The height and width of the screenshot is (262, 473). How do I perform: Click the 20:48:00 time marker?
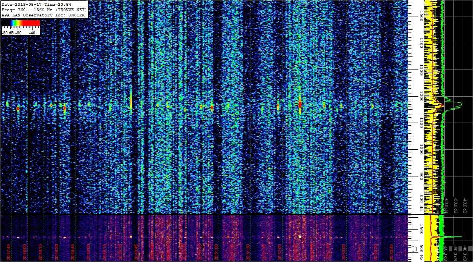25,252
